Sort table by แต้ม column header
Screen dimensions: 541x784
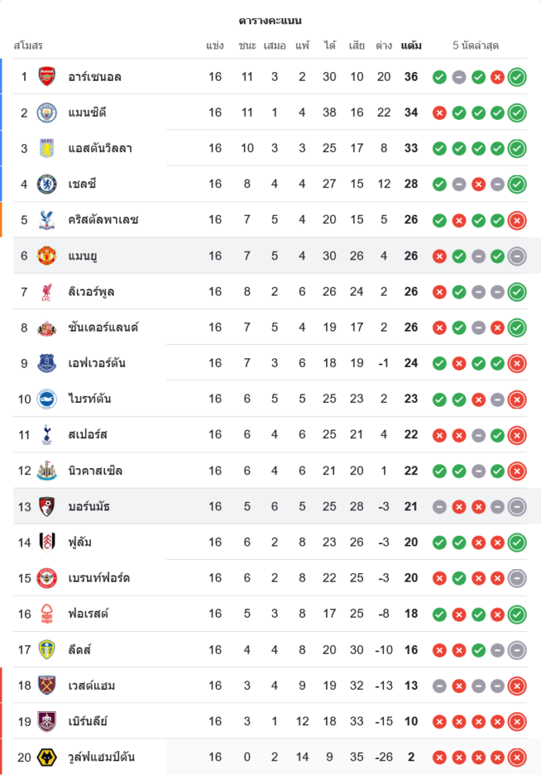click(411, 45)
